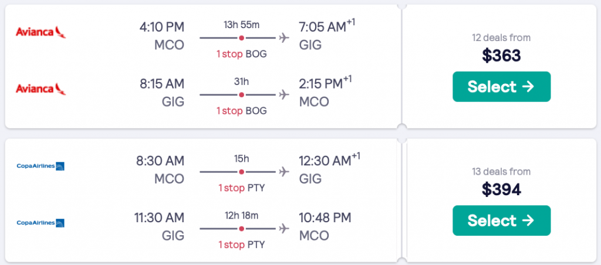
Task: Click the airplane icon on the 12h 18m route
Action: [285, 228]
